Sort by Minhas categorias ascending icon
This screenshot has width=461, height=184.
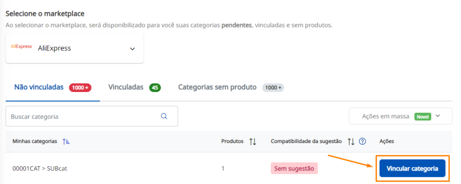66,141
